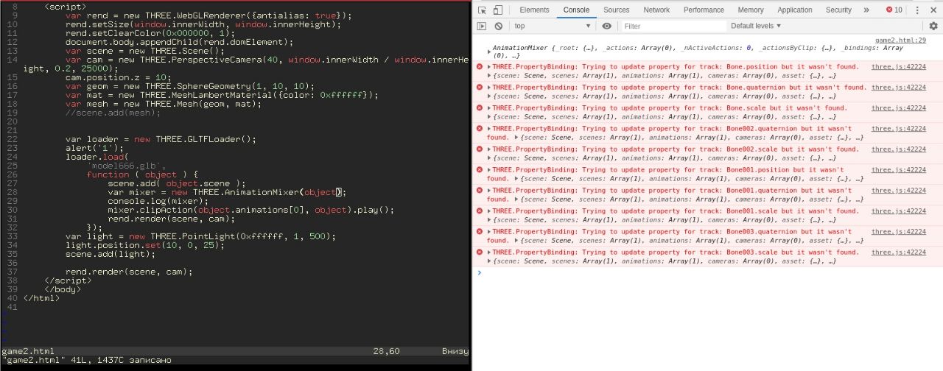Click the cam.position.z = 10; editor line

coord(119,77)
